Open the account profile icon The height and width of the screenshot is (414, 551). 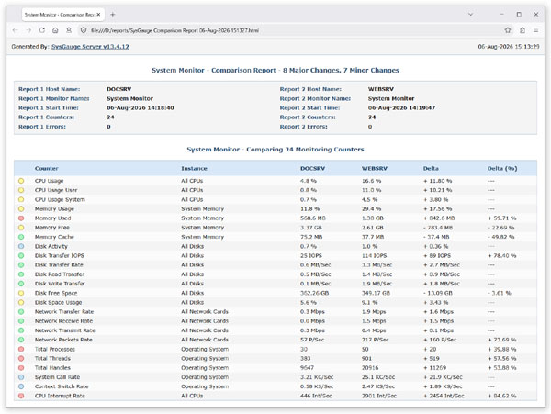(69, 30)
